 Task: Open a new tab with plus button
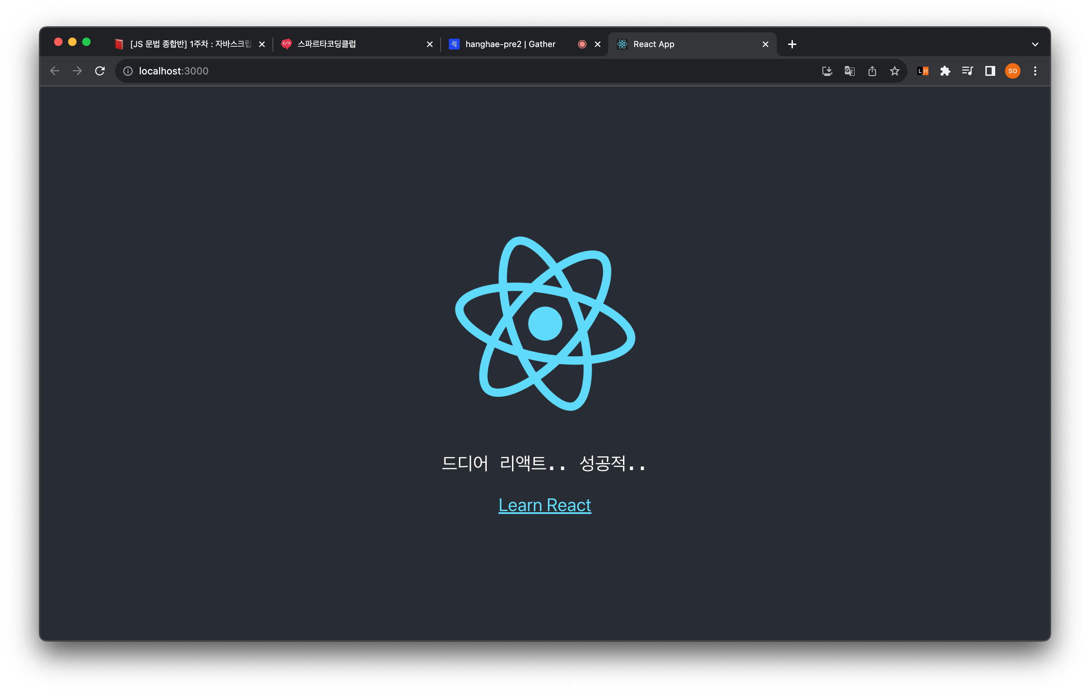792,44
